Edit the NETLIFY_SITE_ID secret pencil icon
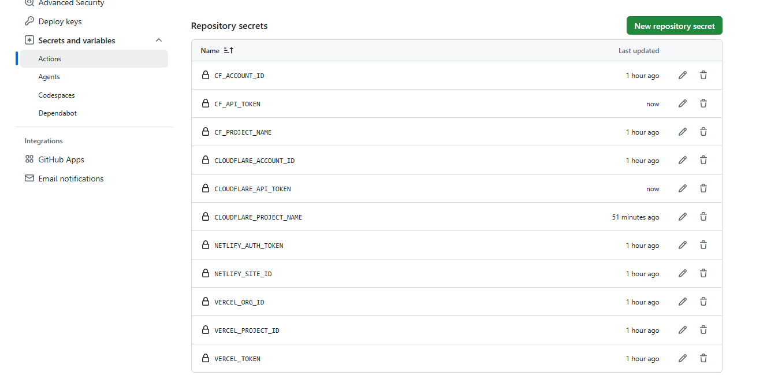This screenshot has width=782, height=390. (683, 273)
